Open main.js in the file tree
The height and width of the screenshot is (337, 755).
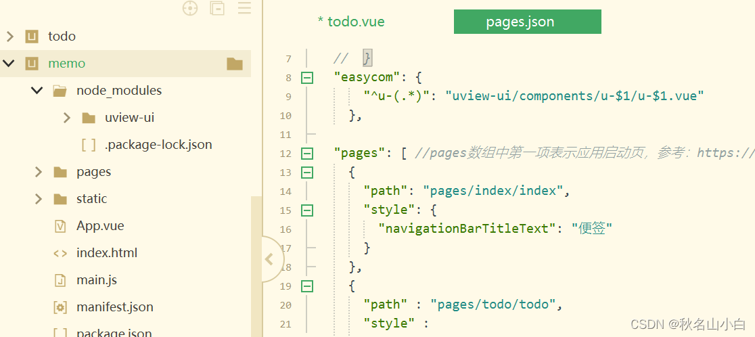[96, 279]
